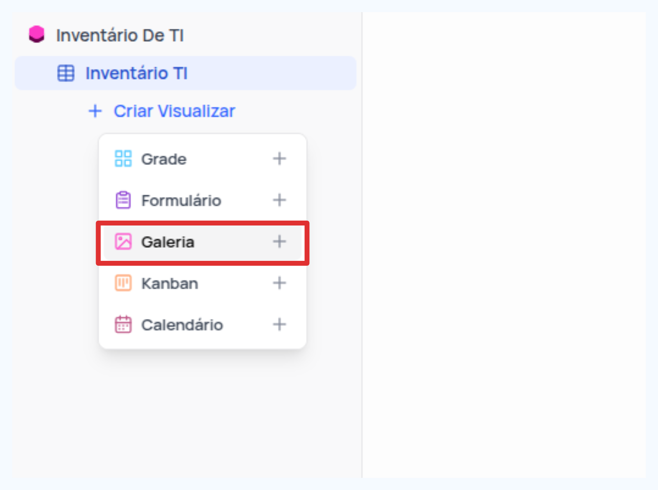Add a Calendário view with its plus
This screenshot has width=658, height=490.
[x=279, y=324]
